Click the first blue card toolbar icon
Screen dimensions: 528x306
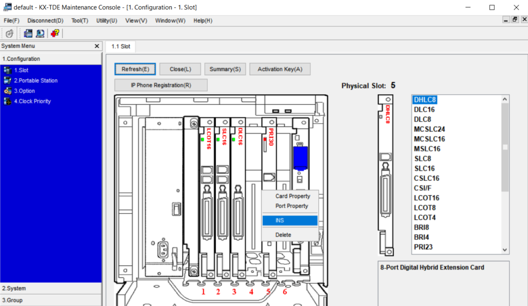[x=28, y=33]
